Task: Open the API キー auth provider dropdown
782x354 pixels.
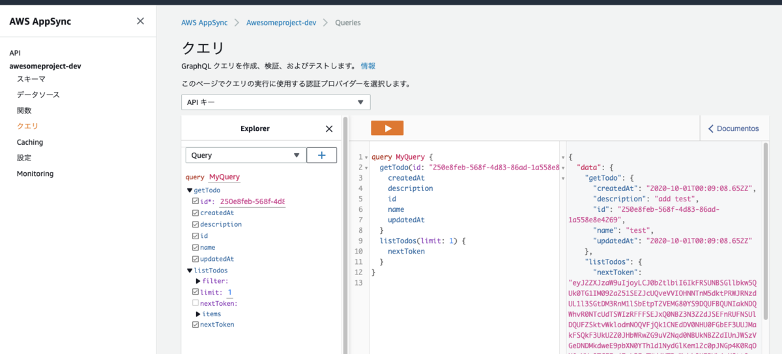Action: tap(276, 102)
